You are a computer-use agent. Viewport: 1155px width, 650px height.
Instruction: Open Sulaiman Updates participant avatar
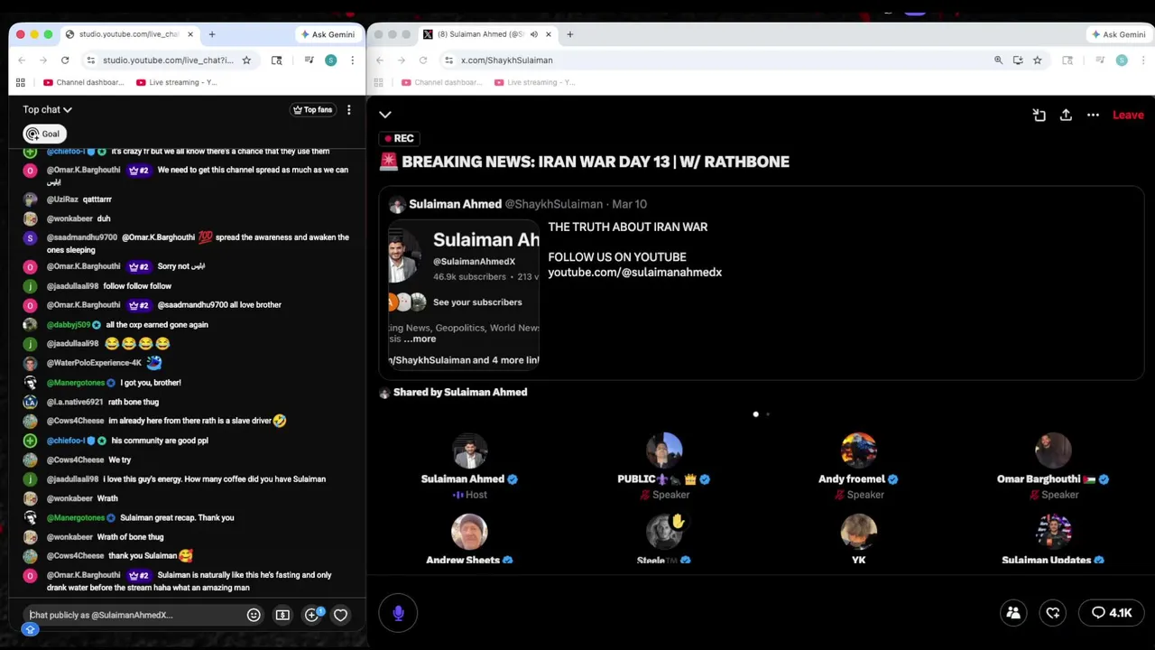coord(1053,531)
